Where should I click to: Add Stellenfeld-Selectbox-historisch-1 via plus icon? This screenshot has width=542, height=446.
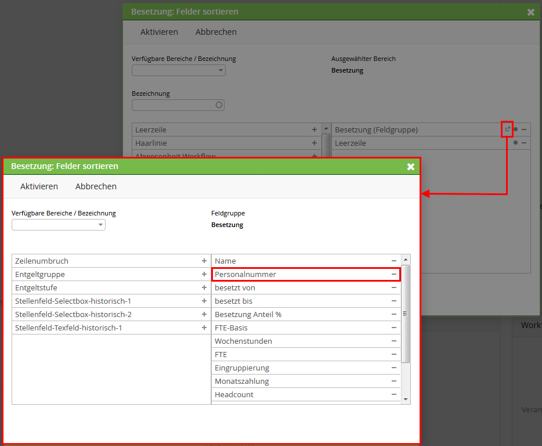(x=204, y=301)
